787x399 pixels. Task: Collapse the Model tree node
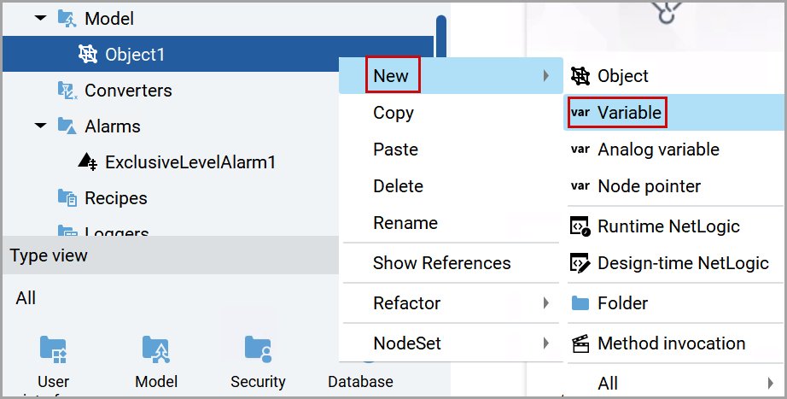[x=40, y=18]
